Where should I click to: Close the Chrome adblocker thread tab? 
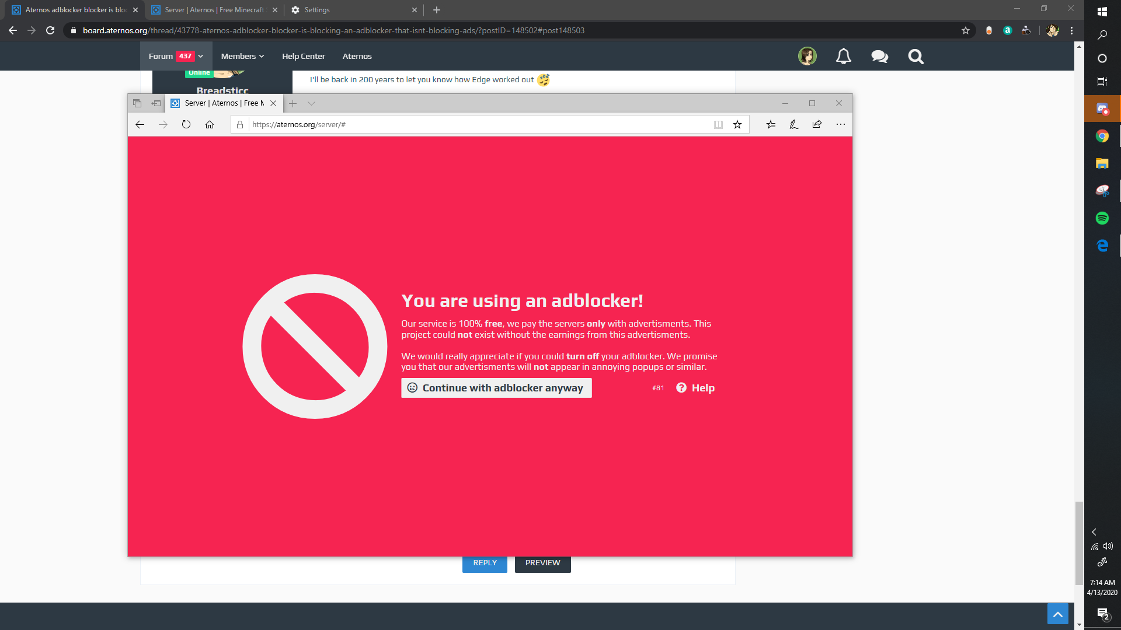(135, 10)
